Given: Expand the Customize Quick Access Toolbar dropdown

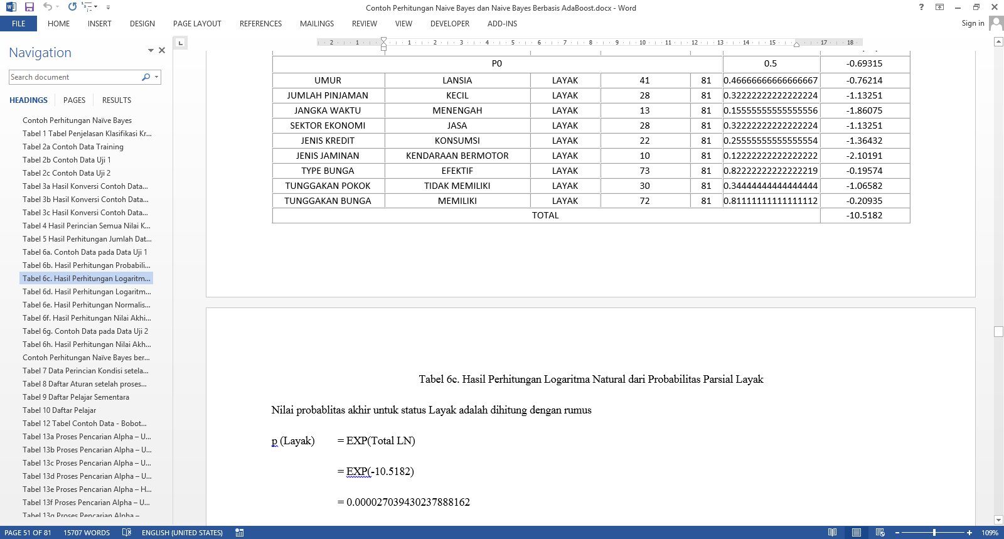Looking at the screenshot, I should pyautogui.click(x=108, y=8).
